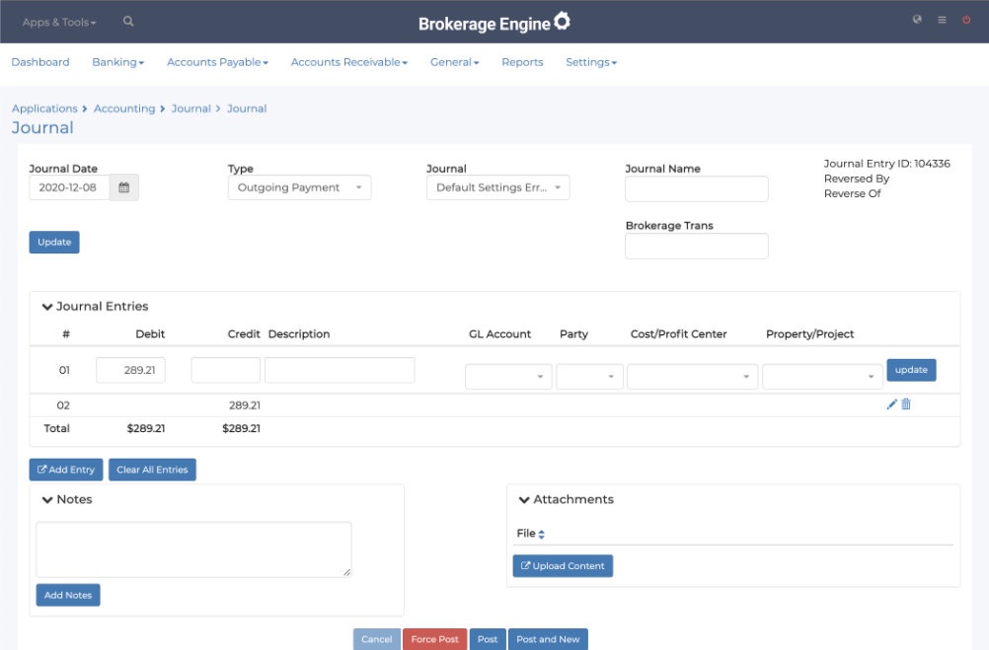Open the Apps & Tools dropdown
Image resolution: width=989 pixels, height=650 pixels.
coord(59,22)
